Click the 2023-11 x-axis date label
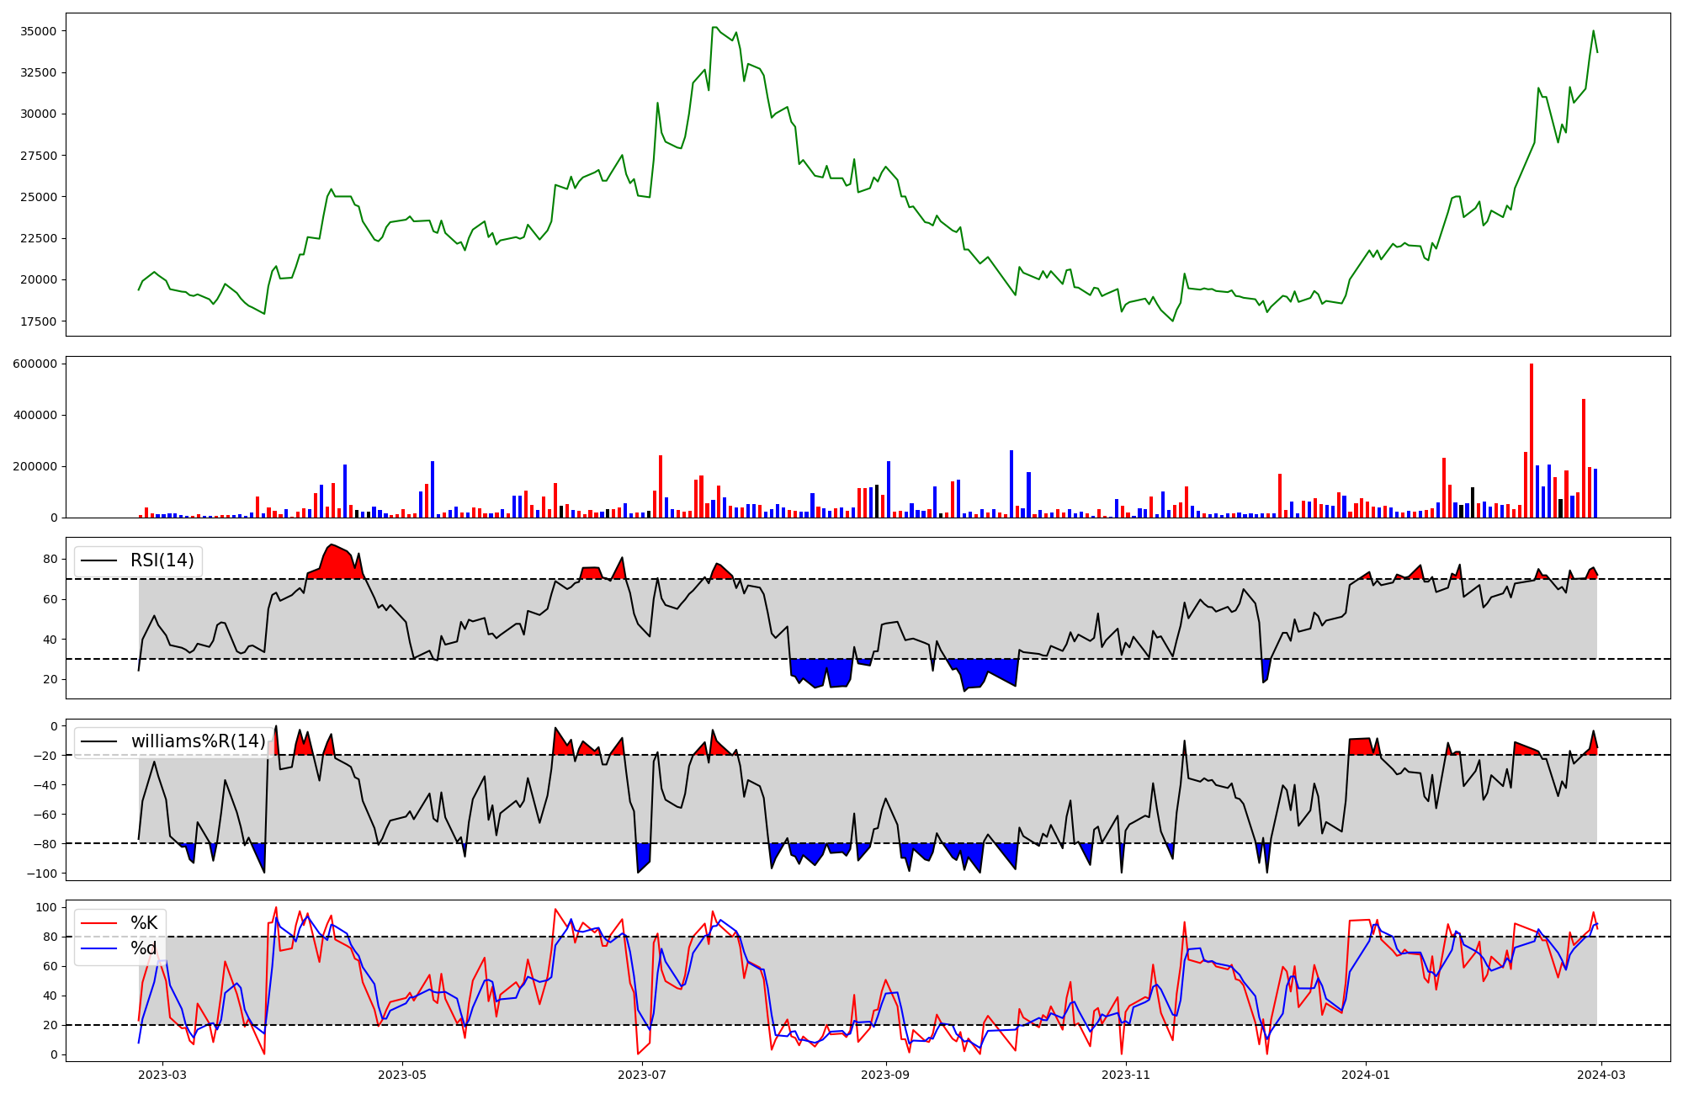Image resolution: width=1683 pixels, height=1094 pixels. pos(1126,1075)
